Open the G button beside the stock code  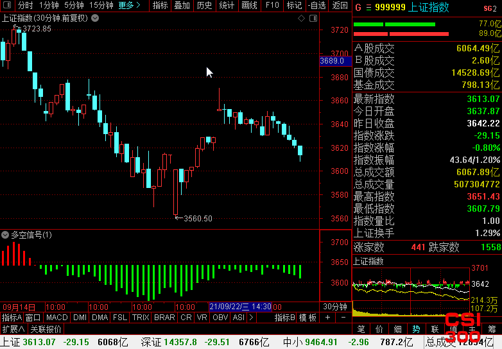click(358, 7)
